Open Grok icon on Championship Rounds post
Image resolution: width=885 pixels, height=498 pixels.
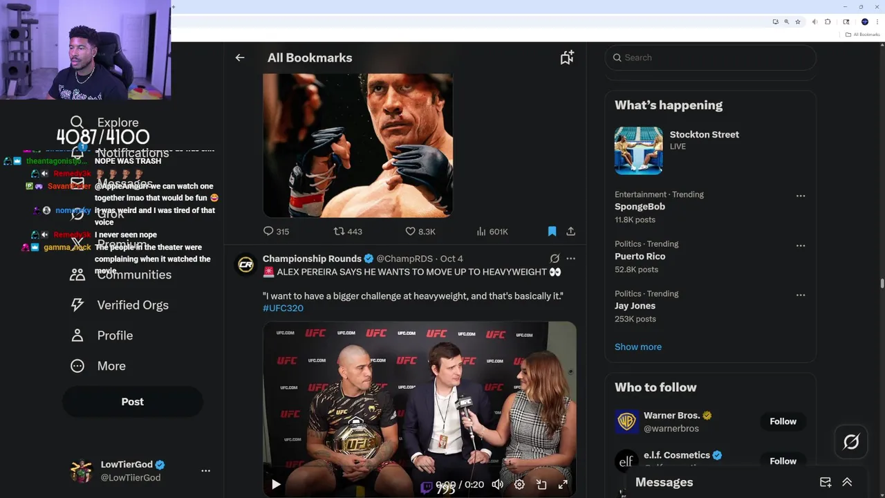(x=555, y=259)
